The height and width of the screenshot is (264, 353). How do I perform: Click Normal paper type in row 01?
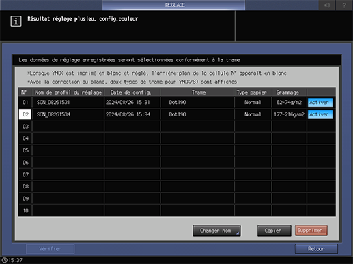point(253,102)
